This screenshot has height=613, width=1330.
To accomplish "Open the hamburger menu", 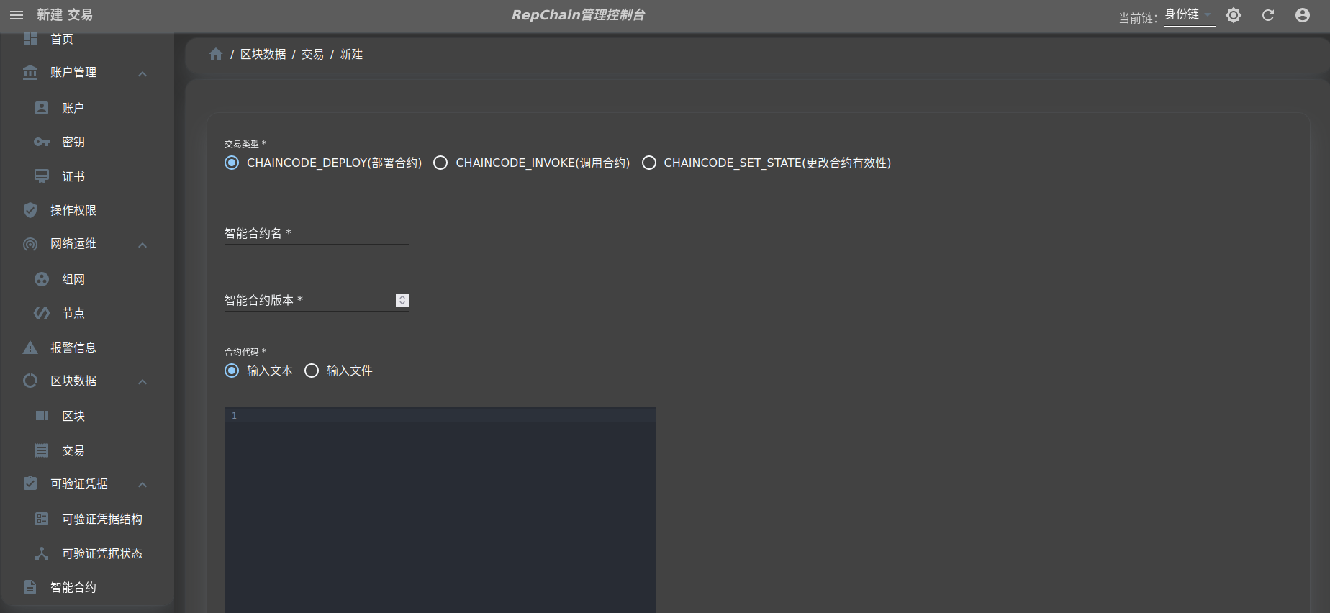I will click(17, 15).
